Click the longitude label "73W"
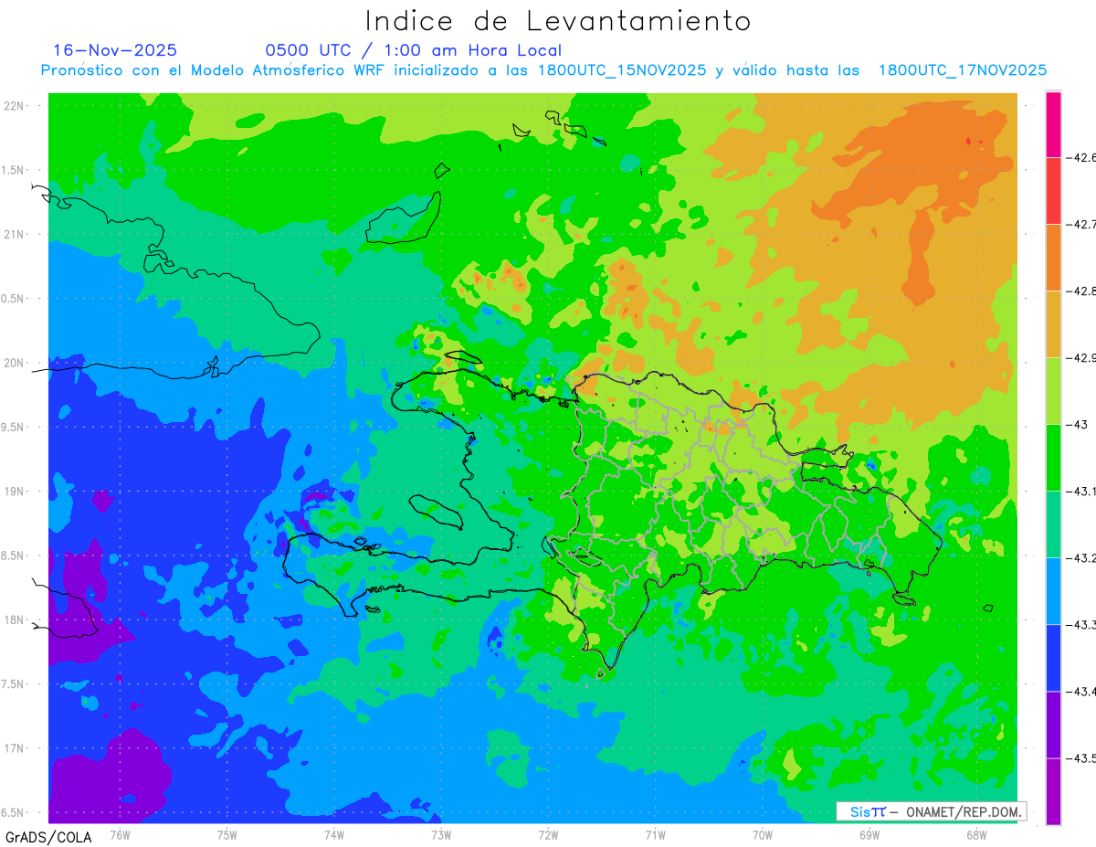Screen dimensions: 1096x847 [441, 834]
